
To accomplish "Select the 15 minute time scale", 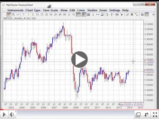I will point(42,15).
